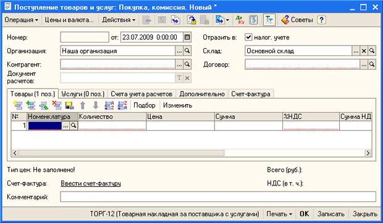The image size is (383, 223).
Task: Open Советы tips button
Action: coord(297,20)
